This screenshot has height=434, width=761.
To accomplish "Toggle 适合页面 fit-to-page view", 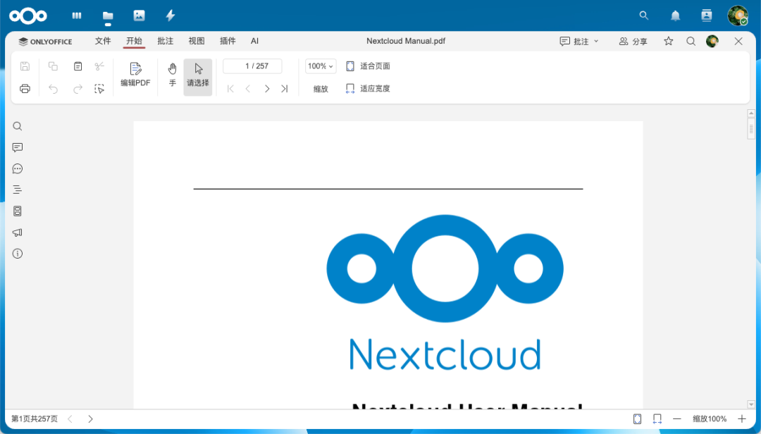I will (x=367, y=66).
